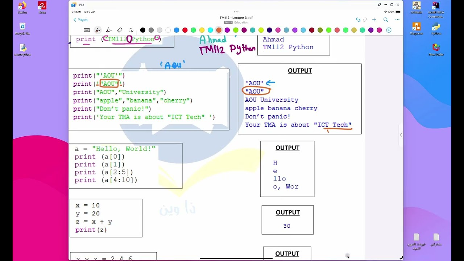Open Avira desktop shortcut
464x261 pixels.
42,8
